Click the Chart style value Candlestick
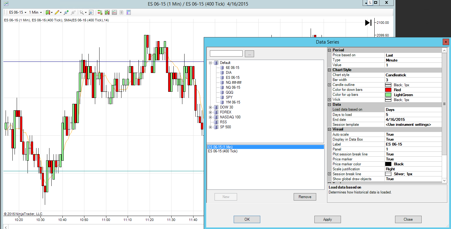The width and height of the screenshot is (451, 229). tap(413, 75)
